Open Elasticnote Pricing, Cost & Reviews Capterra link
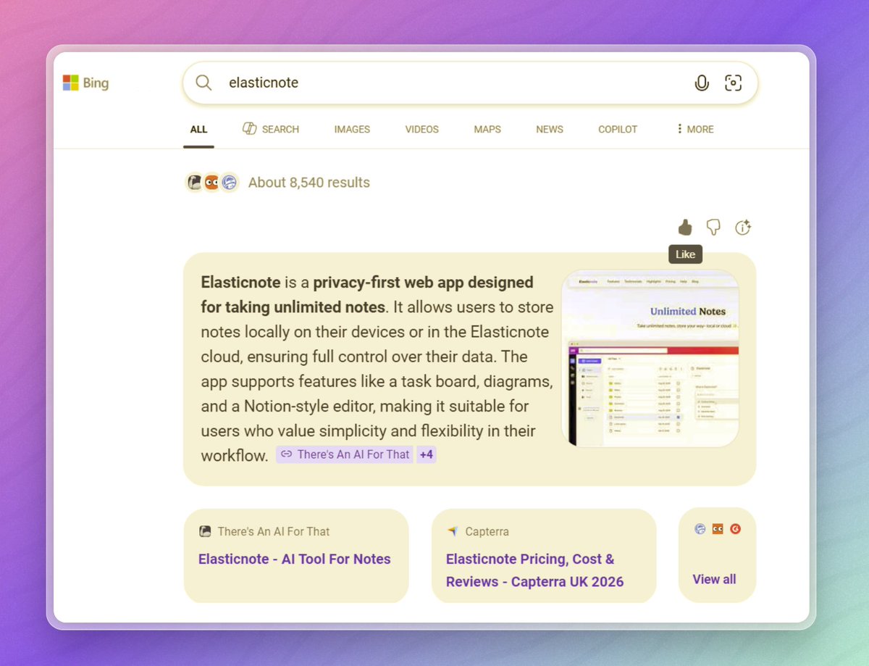 pyautogui.click(x=534, y=570)
